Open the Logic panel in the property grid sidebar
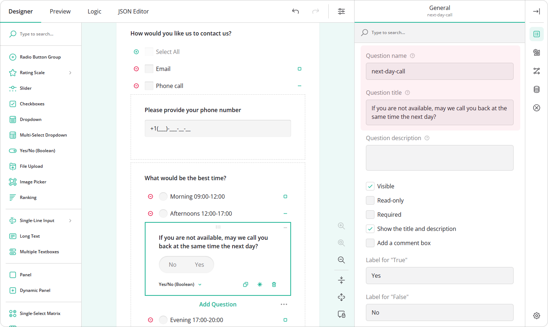Image resolution: width=548 pixels, height=327 pixels. click(x=536, y=71)
